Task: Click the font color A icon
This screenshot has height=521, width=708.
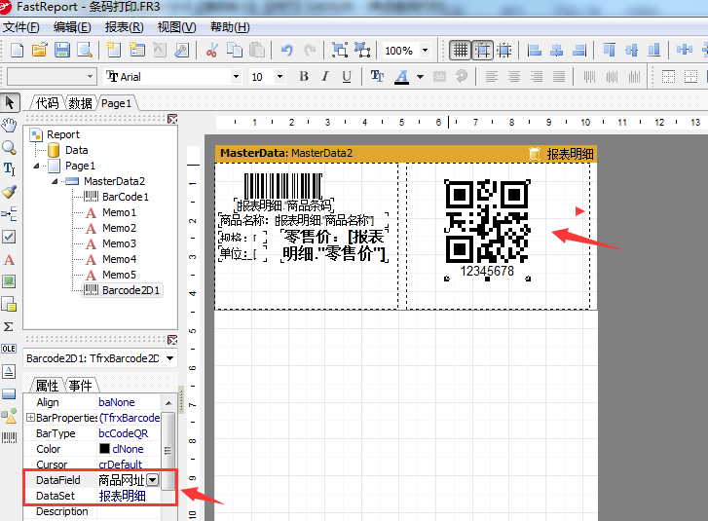Action: [402, 77]
